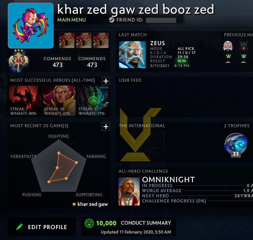This screenshot has height=240, width=253.
Task: Open the Conduct Summary report
Action: tap(146, 223)
